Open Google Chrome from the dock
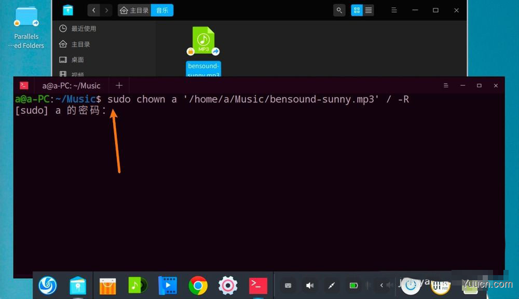The width and height of the screenshot is (519, 299). coord(198,285)
